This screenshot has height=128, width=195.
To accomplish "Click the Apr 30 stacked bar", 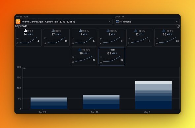I will [x=101, y=102].
